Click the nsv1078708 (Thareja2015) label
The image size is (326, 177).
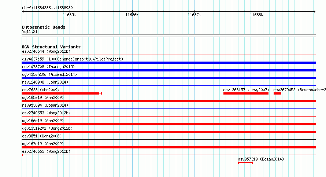click(x=48, y=67)
